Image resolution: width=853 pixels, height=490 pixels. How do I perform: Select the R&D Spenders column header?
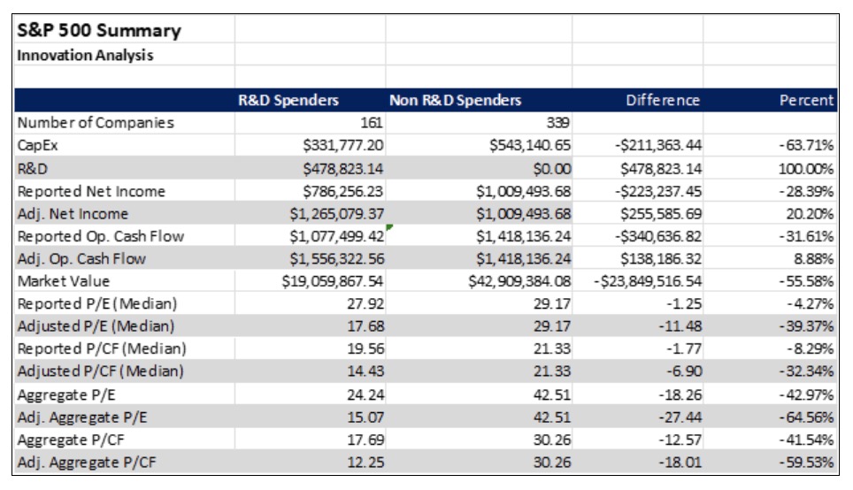(288, 100)
